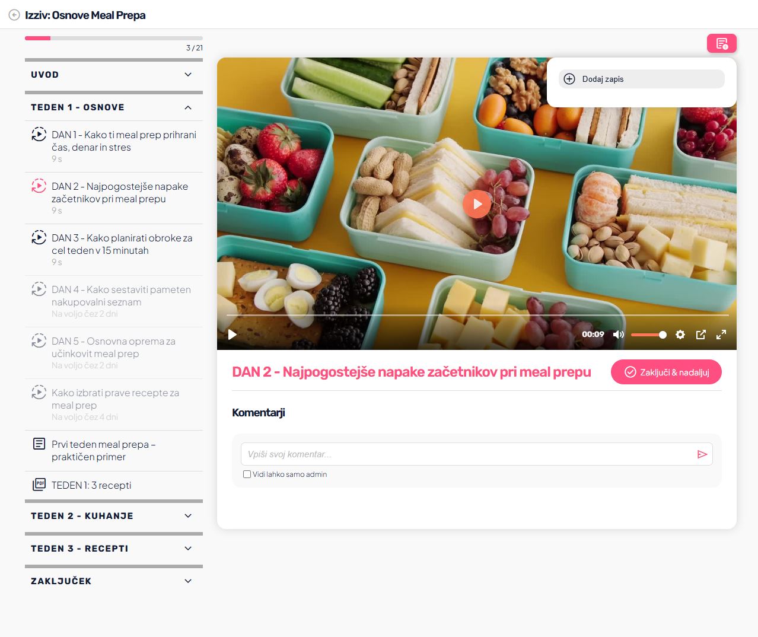
Task: Click the comment field 'Vpiši svoj komentar...'
Action: (x=469, y=454)
